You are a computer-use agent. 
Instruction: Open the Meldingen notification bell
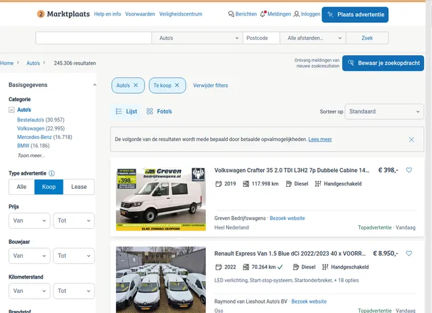(263, 13)
